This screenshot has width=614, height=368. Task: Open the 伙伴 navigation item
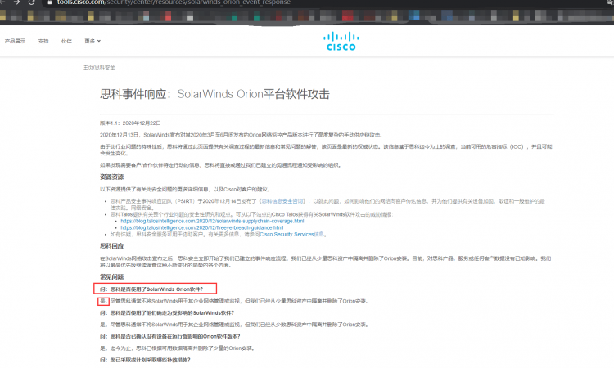[x=66, y=41]
